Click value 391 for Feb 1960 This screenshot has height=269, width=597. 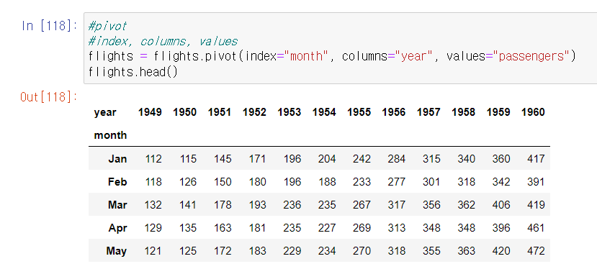[537, 182]
